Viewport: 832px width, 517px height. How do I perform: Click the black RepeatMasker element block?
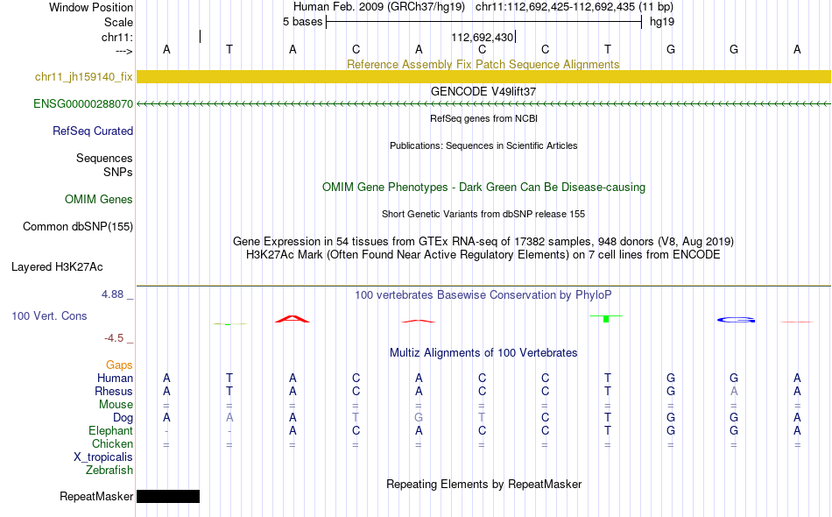[168, 496]
